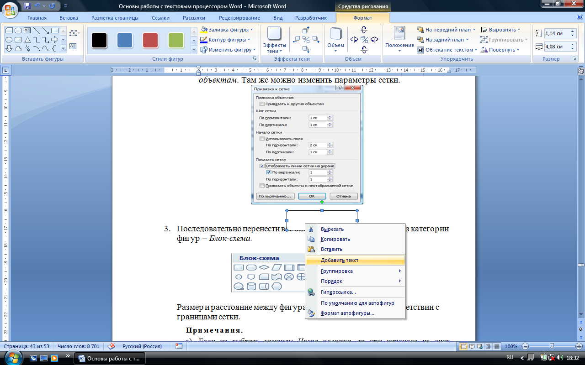Open Стили фигур dialog launcher

click(x=255, y=59)
